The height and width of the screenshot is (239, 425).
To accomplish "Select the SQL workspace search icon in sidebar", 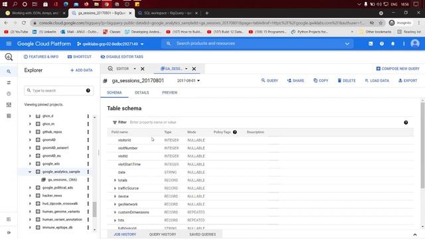I will (x=9, y=72).
